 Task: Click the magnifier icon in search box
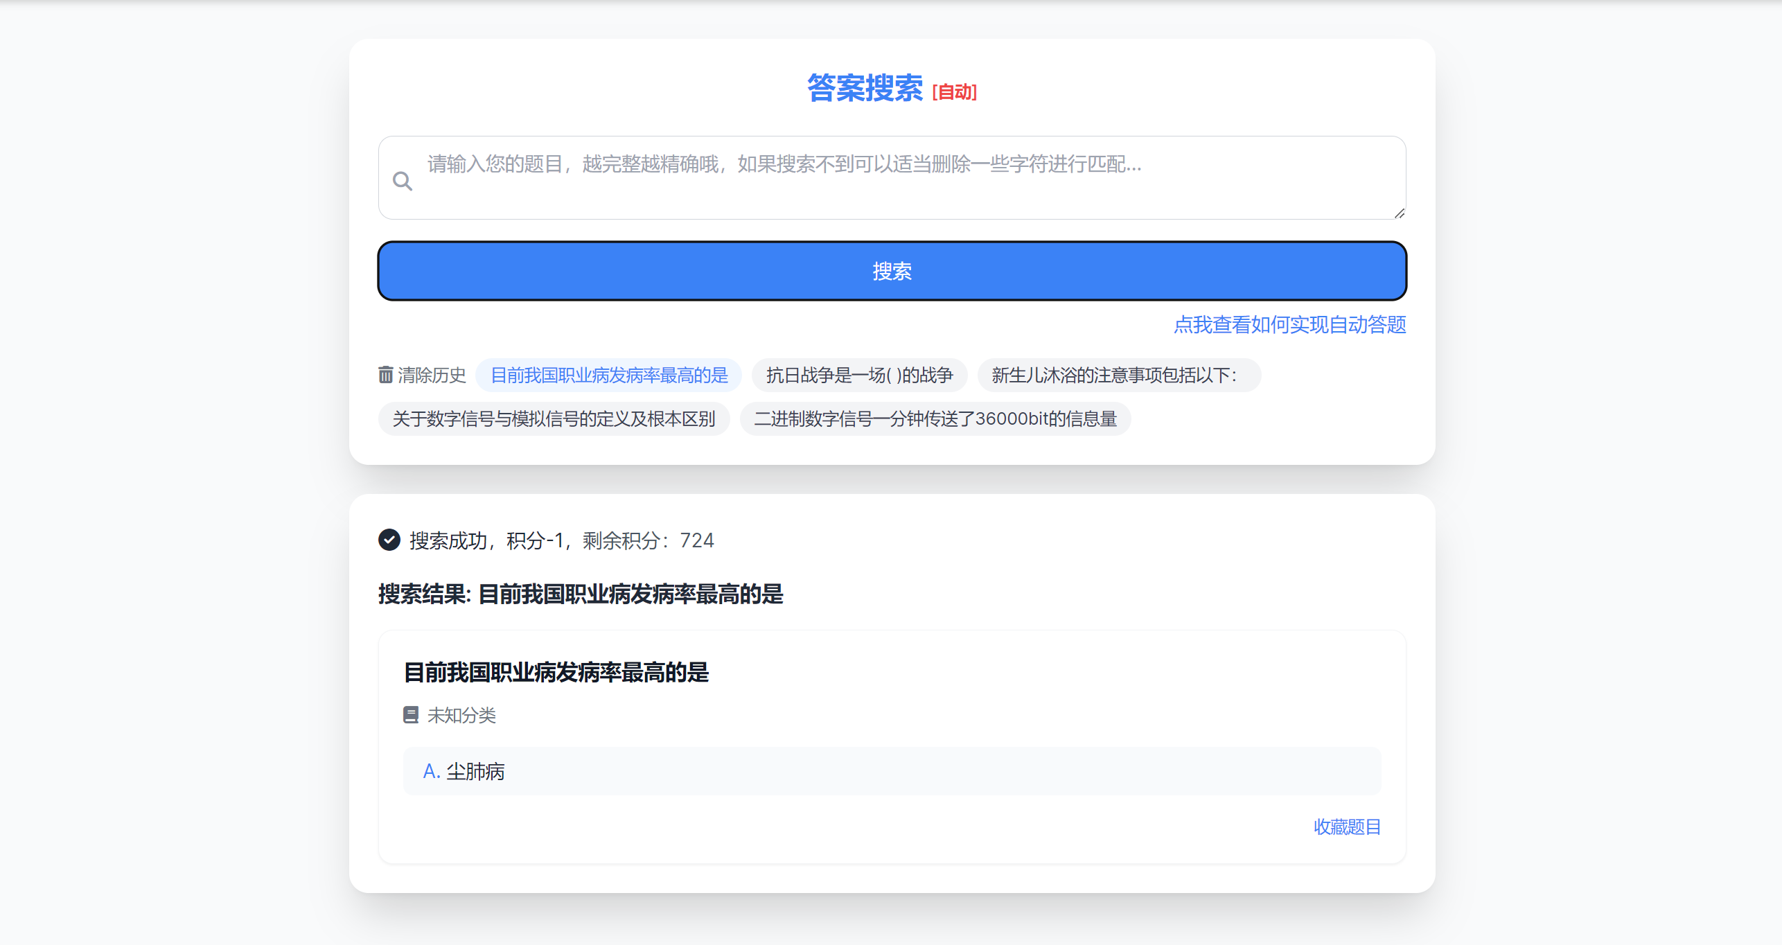pos(403,182)
